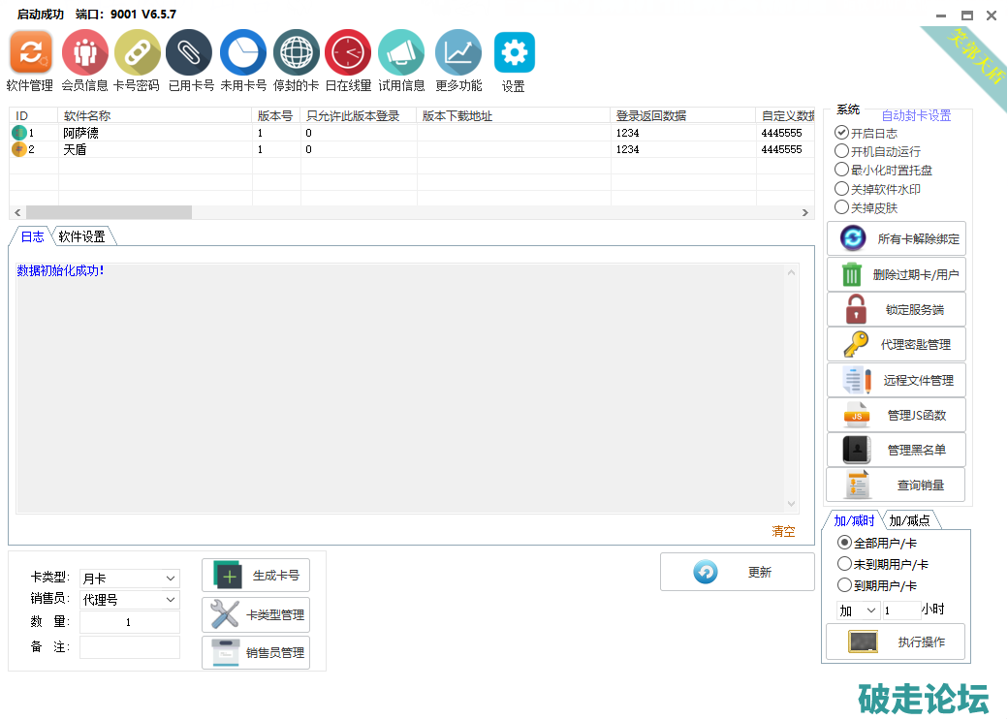The height and width of the screenshot is (720, 1008).
Task: Open 未用卡号 pie chart icon
Action: [x=243, y=52]
